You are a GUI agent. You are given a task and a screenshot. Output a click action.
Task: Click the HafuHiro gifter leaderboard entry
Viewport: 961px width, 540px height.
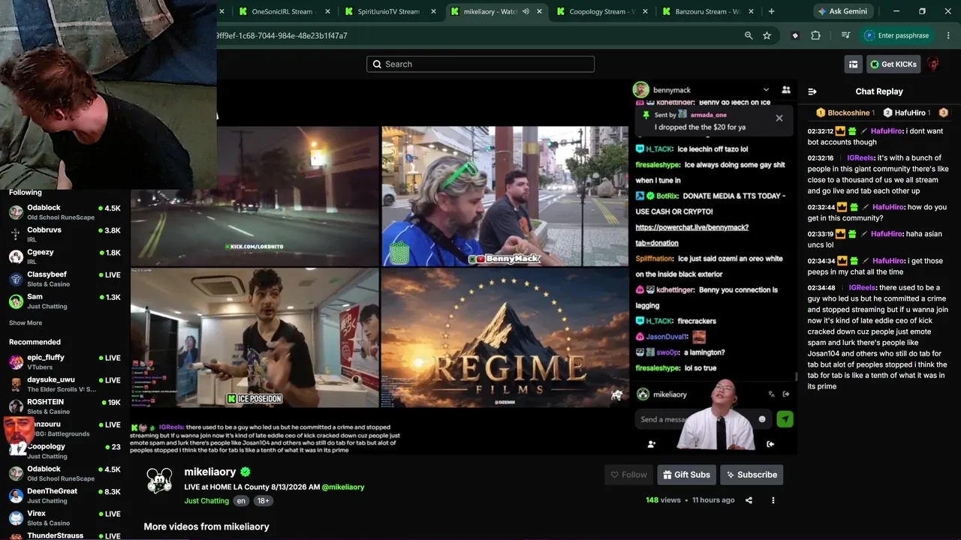click(907, 112)
